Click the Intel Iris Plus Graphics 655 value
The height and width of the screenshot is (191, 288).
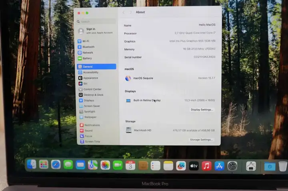(192, 41)
